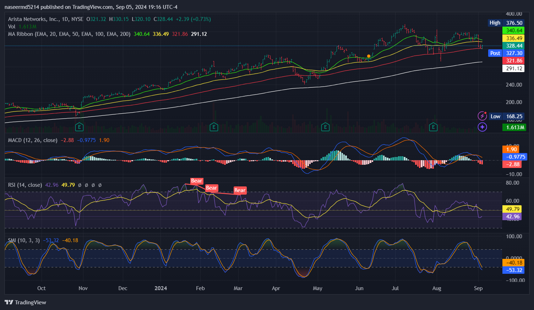Click the Vol legend label

tap(12, 27)
